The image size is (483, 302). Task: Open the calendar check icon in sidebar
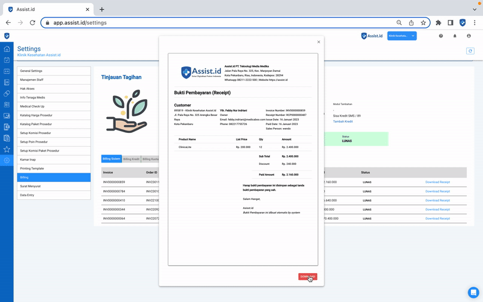click(7, 60)
